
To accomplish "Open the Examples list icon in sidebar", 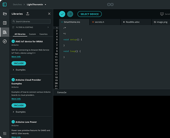I will tap(5, 23).
